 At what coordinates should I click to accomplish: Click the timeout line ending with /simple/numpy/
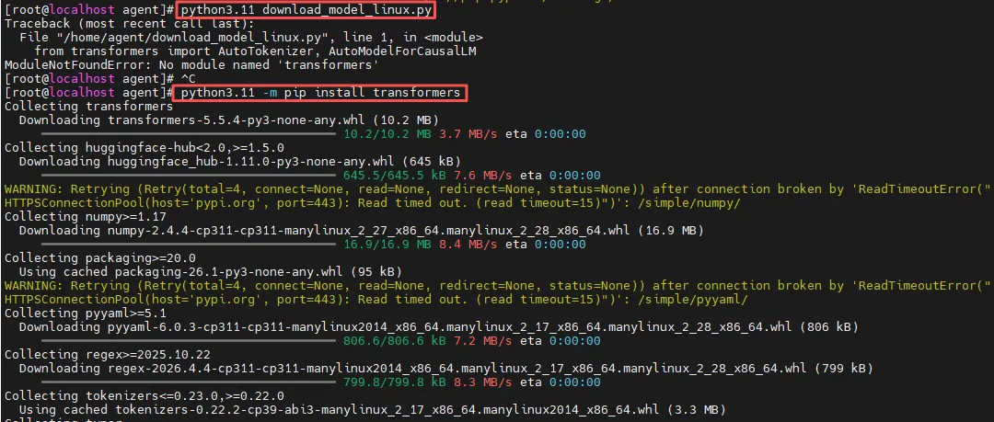(372, 203)
